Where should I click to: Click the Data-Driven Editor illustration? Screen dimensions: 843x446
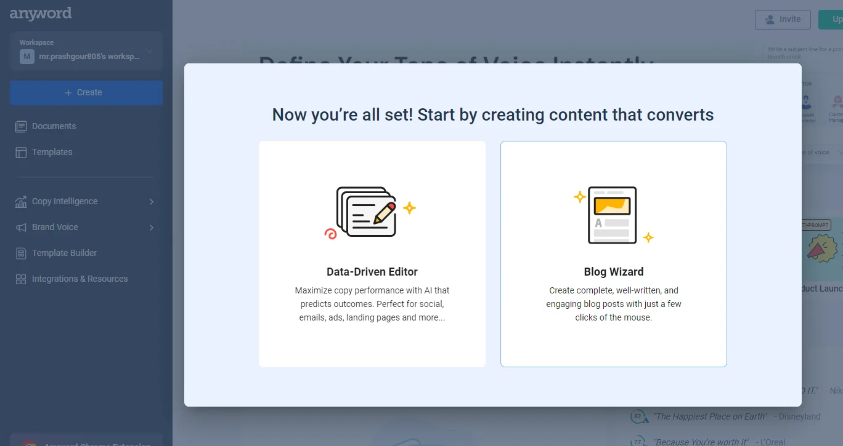(x=370, y=213)
